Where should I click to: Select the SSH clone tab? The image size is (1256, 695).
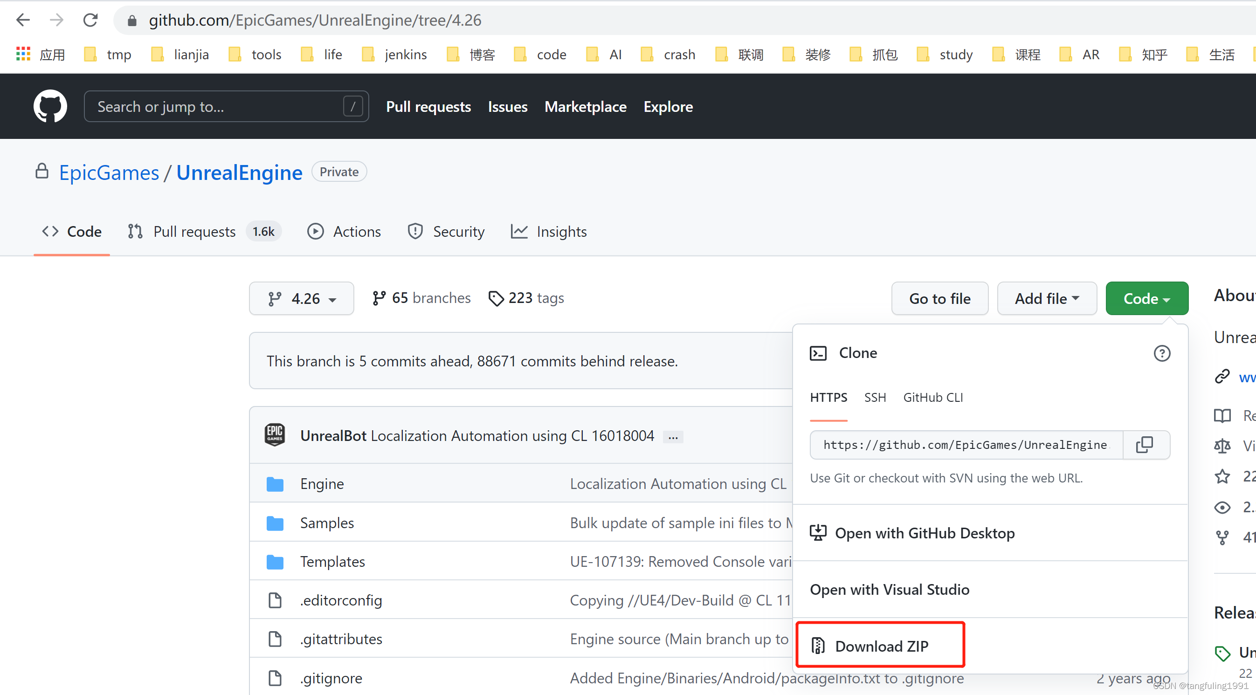(x=875, y=398)
